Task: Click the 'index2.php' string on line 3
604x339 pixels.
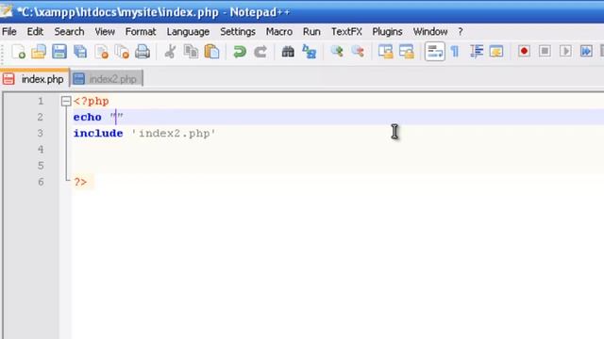Action: (174, 134)
